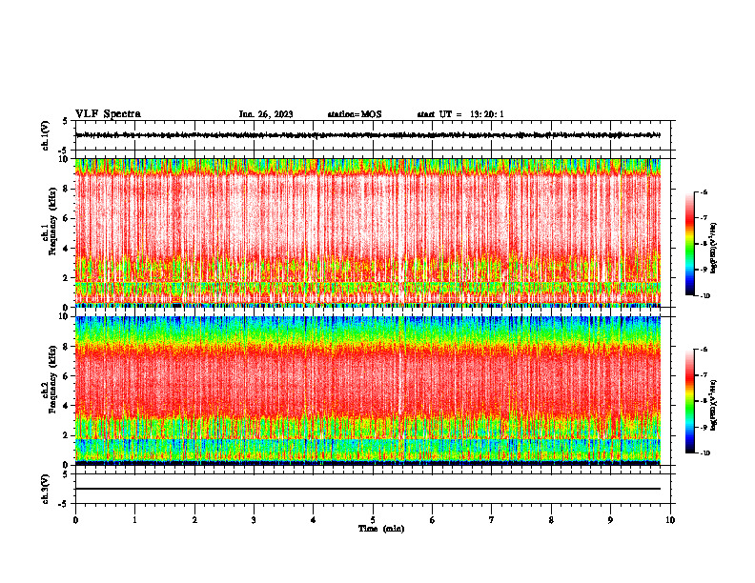Click time axis tick label "1"
The height and width of the screenshot is (583, 755).
[x=134, y=520]
